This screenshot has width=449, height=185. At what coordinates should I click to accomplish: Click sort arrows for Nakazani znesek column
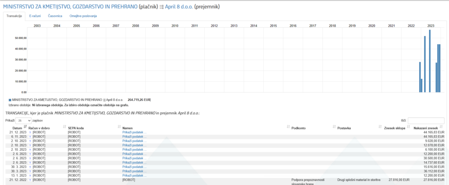tap(441, 127)
